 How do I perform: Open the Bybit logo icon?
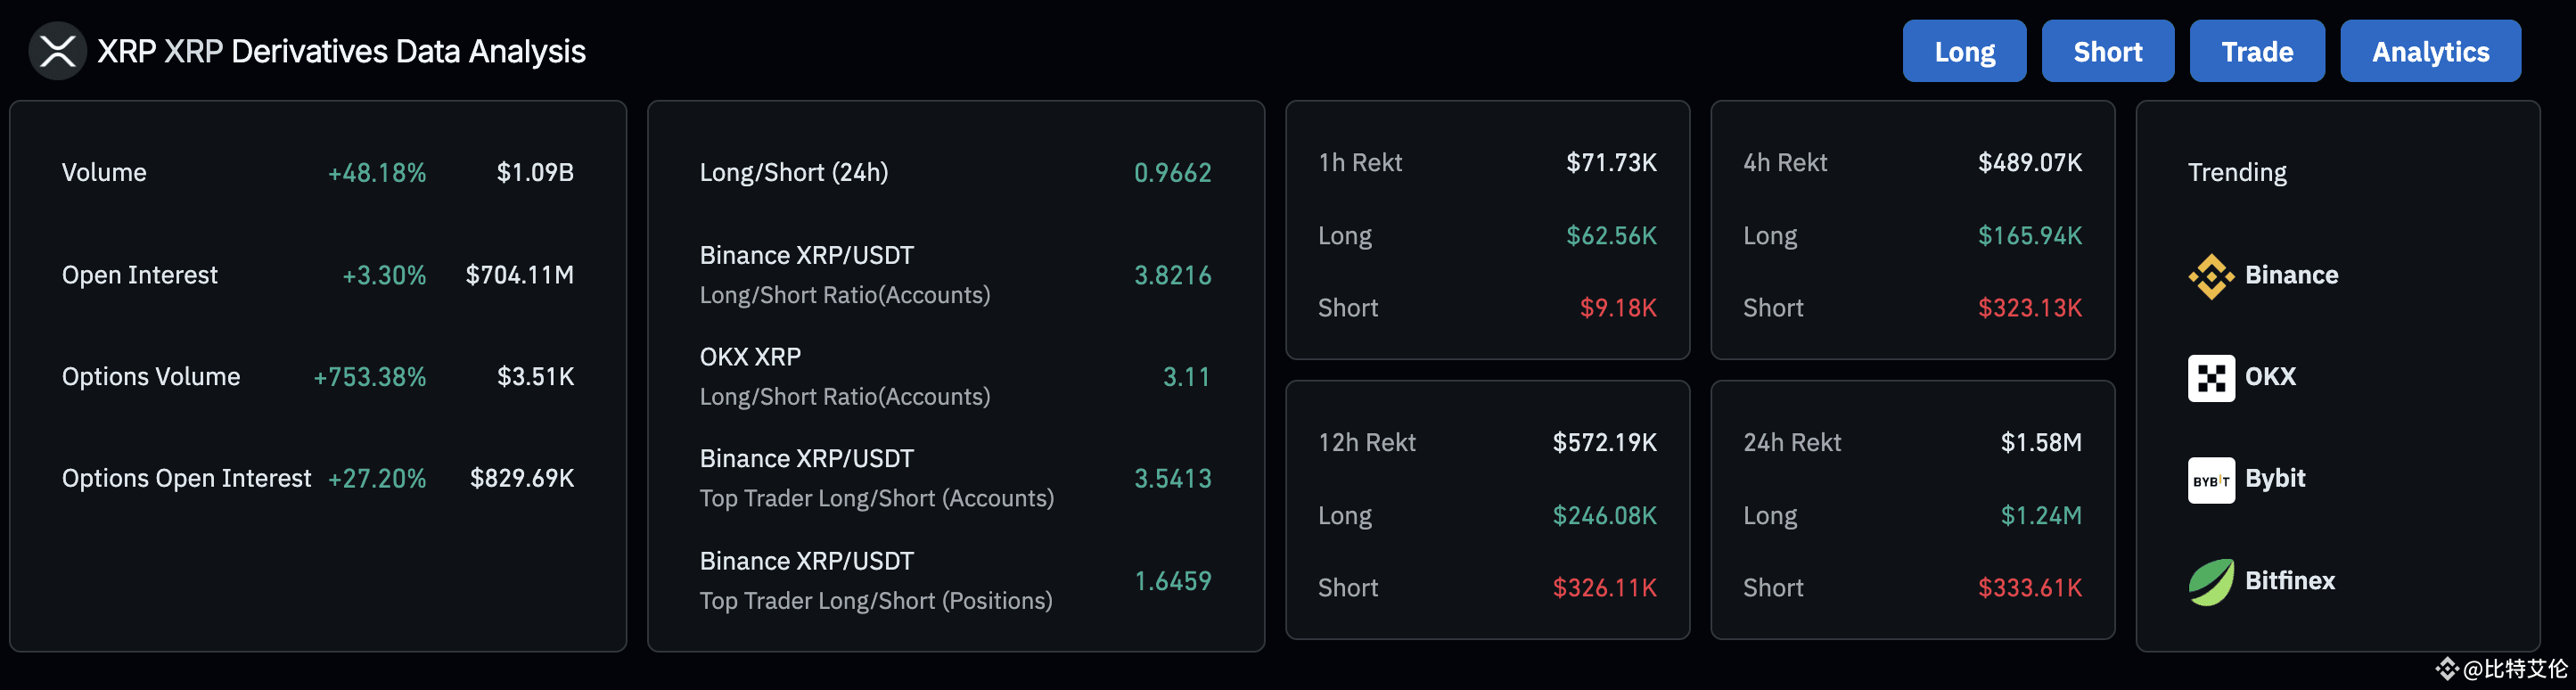[2211, 480]
